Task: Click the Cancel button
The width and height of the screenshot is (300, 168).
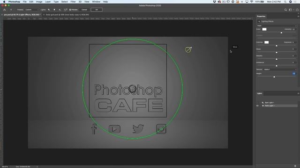Action: tap(84, 10)
